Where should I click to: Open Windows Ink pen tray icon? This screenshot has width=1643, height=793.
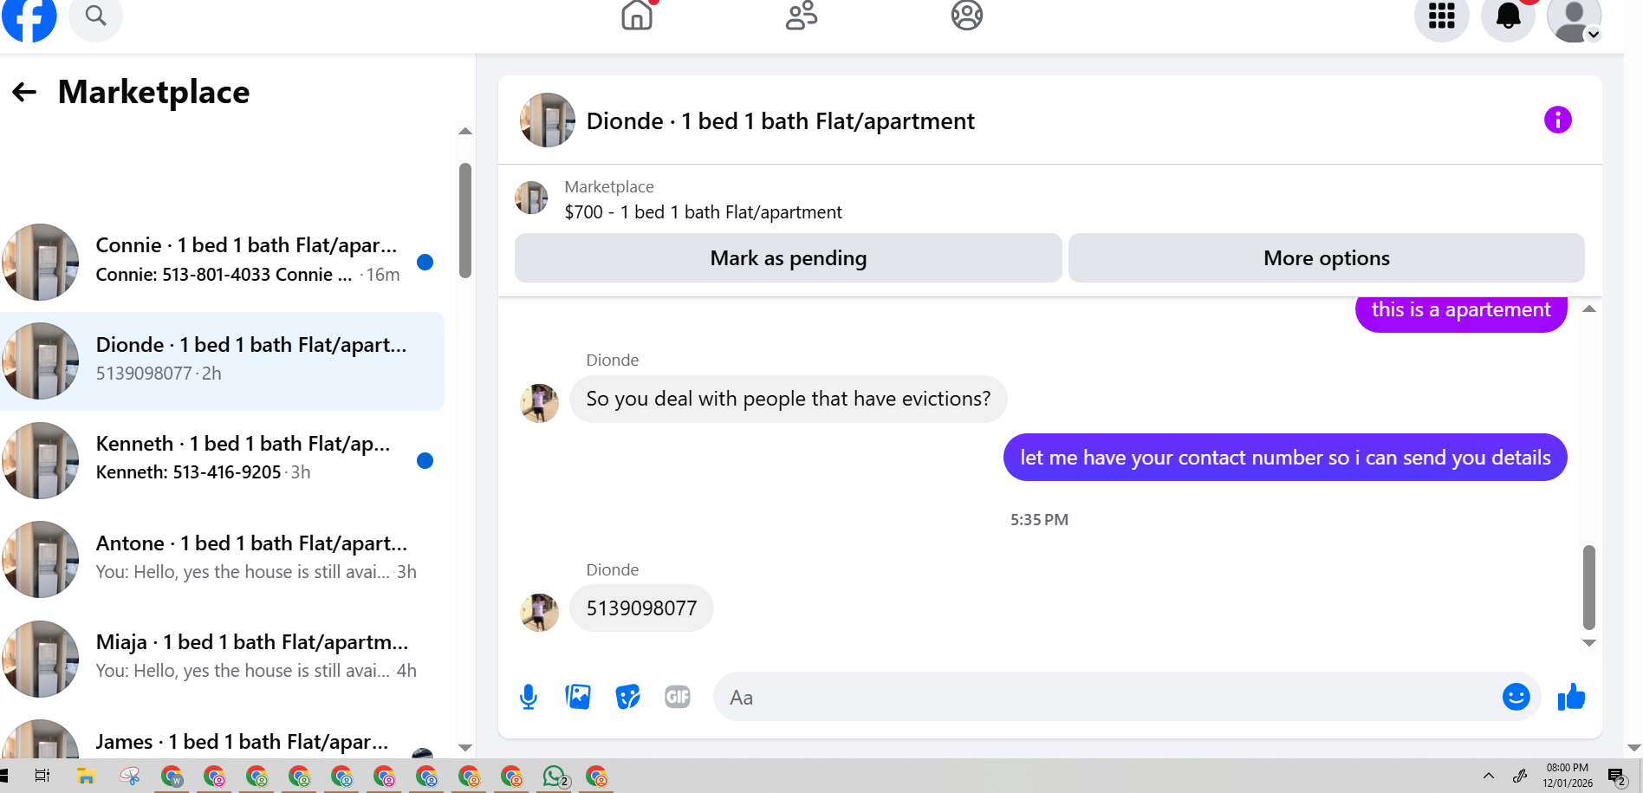pyautogui.click(x=1520, y=776)
